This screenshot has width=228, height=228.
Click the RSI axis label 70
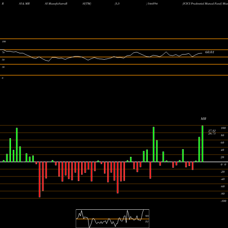pos(3,52)
